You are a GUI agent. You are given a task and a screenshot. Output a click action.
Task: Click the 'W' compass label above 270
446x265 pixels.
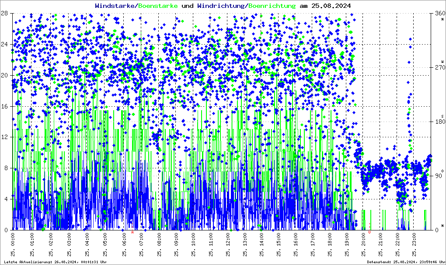(443, 62)
